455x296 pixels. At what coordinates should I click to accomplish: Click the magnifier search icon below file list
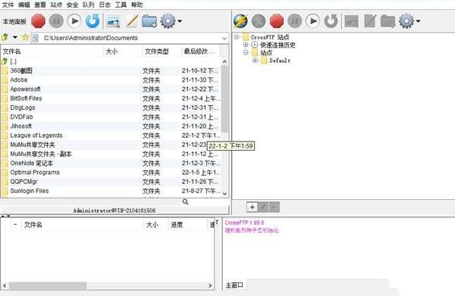(x=186, y=202)
